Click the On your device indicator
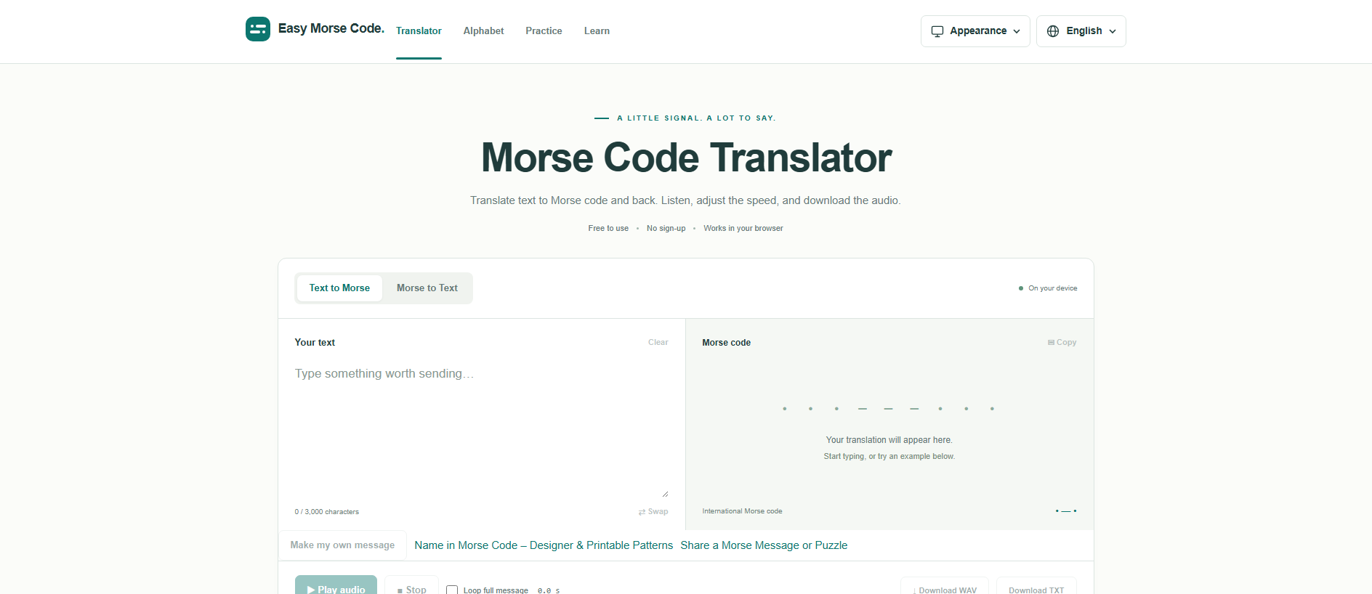The width and height of the screenshot is (1372, 594). (1048, 288)
